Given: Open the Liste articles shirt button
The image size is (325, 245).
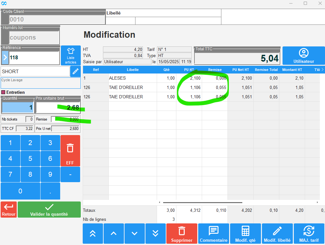Looking at the screenshot, I should (70, 55).
